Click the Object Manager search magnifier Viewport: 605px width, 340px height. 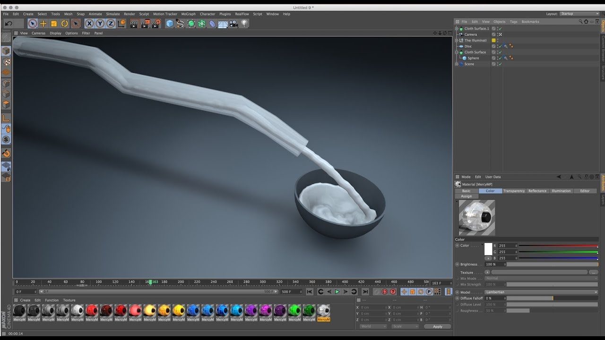coord(581,22)
